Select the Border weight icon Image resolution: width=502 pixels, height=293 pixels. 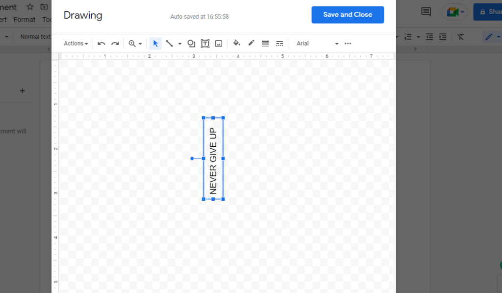[265, 43]
